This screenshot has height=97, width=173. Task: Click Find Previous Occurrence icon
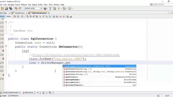(x=31, y=16)
